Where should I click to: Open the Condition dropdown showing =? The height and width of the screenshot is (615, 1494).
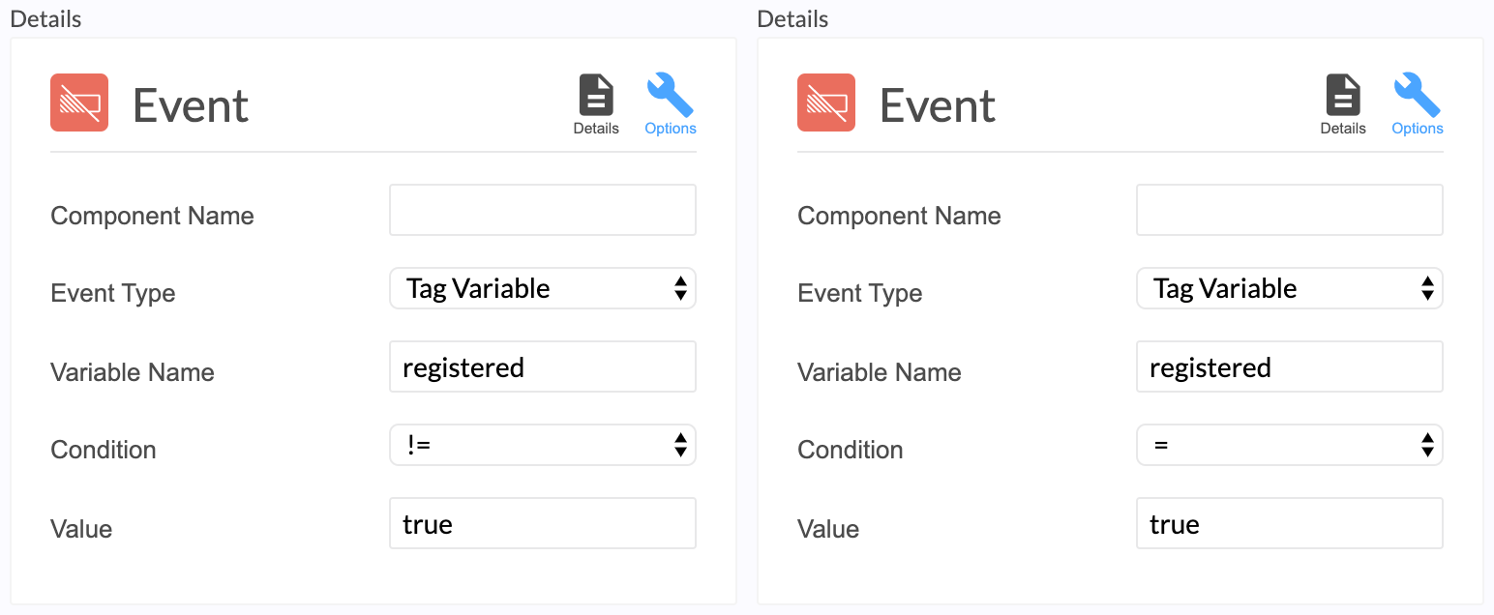pyautogui.click(x=1290, y=445)
